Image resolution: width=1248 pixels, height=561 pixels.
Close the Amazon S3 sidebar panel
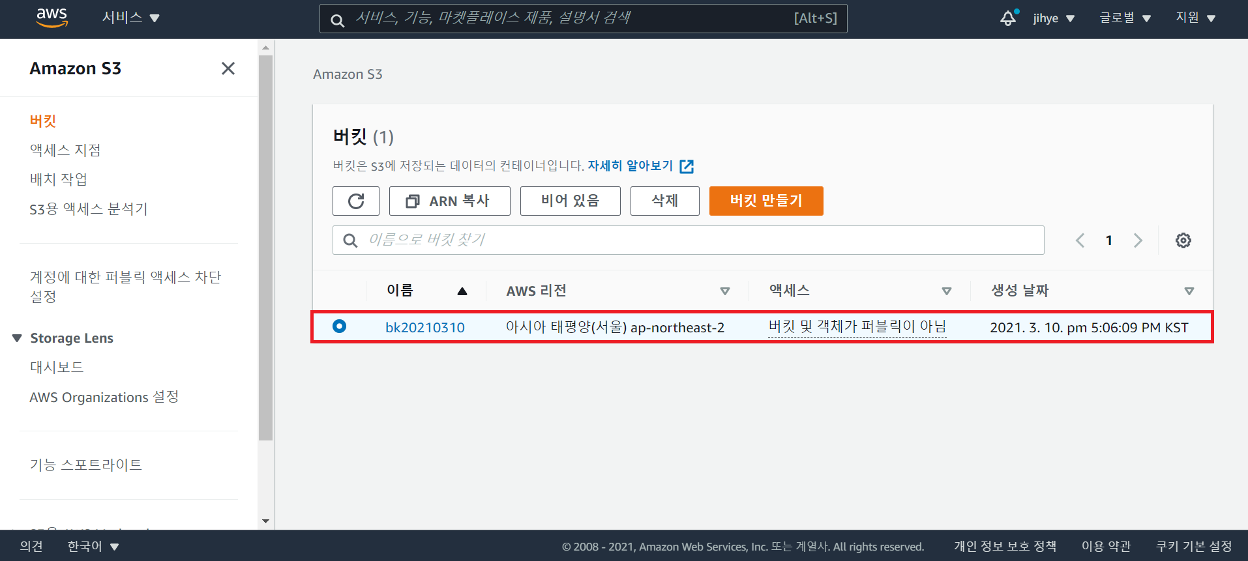[x=228, y=68]
